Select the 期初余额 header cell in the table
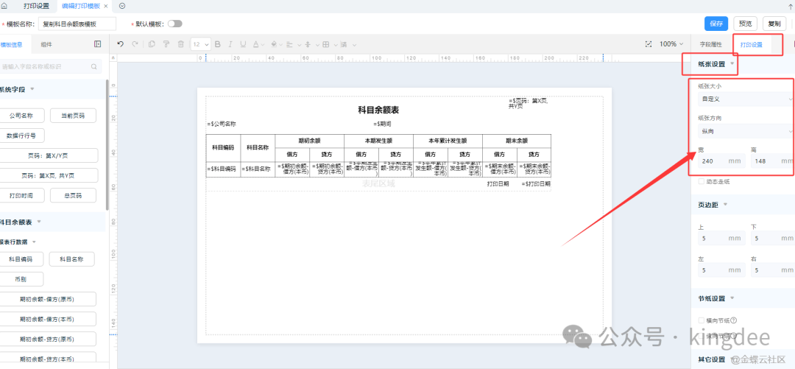This screenshot has height=369, width=795. 309,141
